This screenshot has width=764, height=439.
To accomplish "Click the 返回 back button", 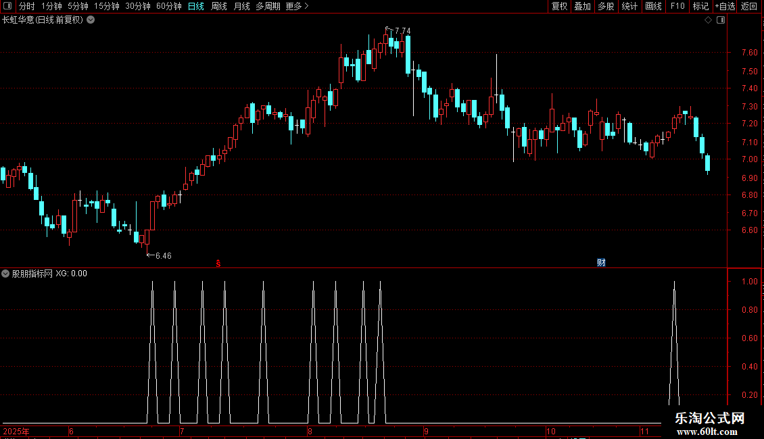I will (749, 6).
